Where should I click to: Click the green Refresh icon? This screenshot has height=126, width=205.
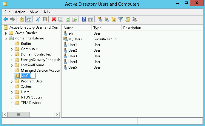pos(68,19)
